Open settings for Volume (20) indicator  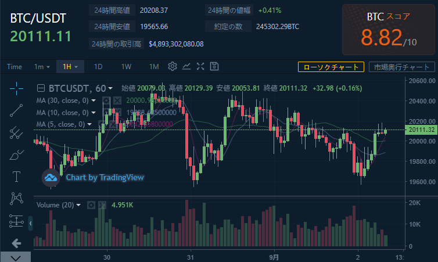pos(91,205)
